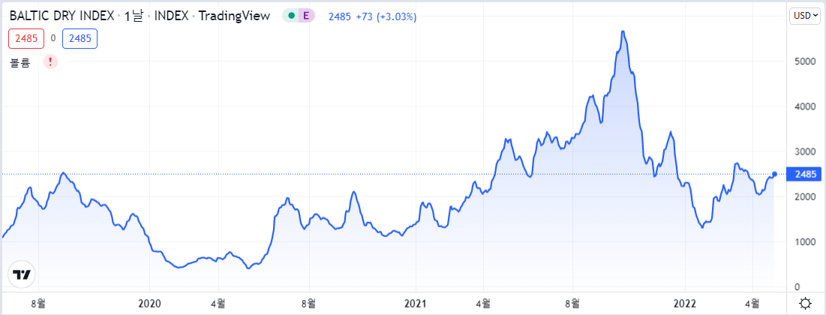This screenshot has width=826, height=315.
Task: Click the purple E data badge
Action: [x=307, y=16]
